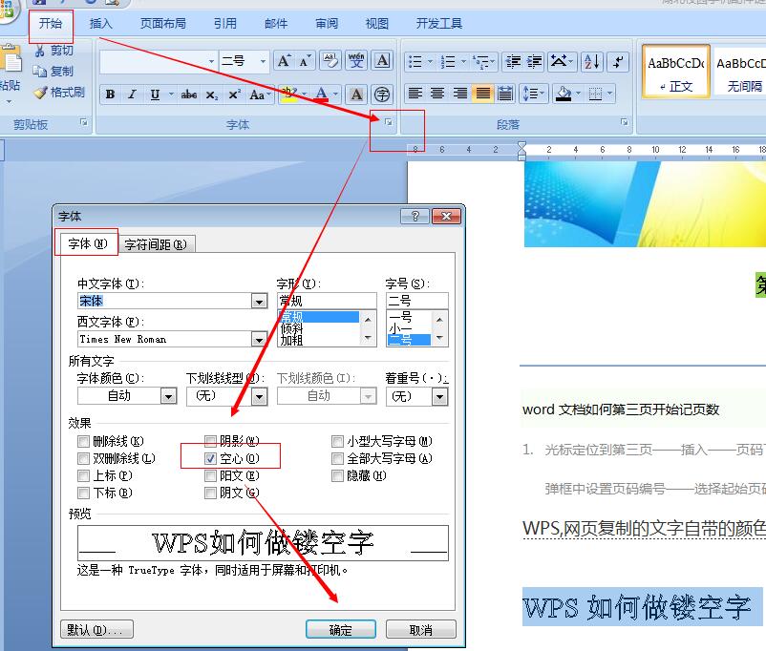
Task: Switch to 引用 ribbon tab
Action: [225, 24]
